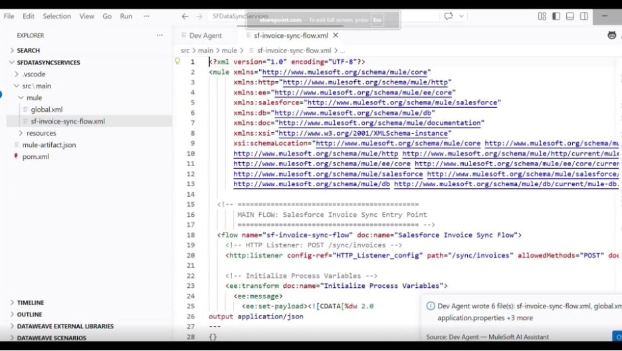Open the View menu

[86, 16]
